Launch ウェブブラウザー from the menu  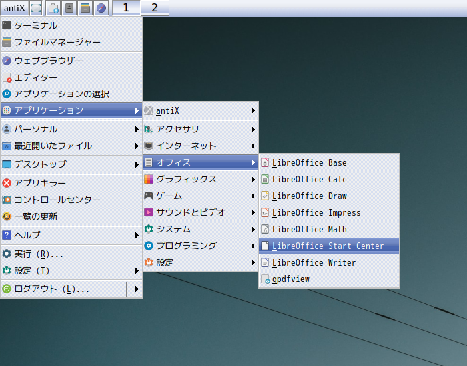[71, 61]
